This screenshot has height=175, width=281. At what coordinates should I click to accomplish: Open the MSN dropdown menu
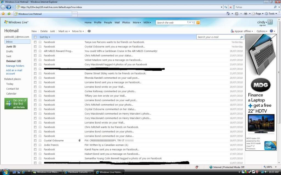point(147,22)
